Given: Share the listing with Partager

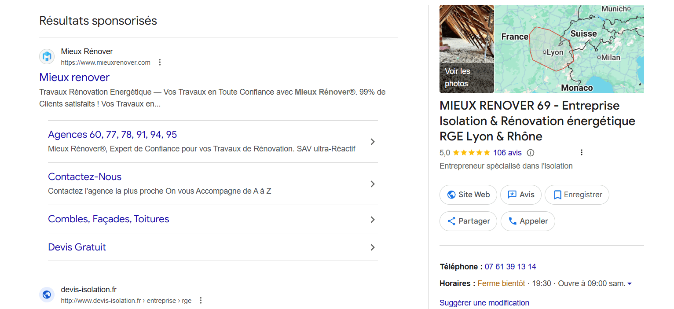Looking at the screenshot, I should pos(468,221).
